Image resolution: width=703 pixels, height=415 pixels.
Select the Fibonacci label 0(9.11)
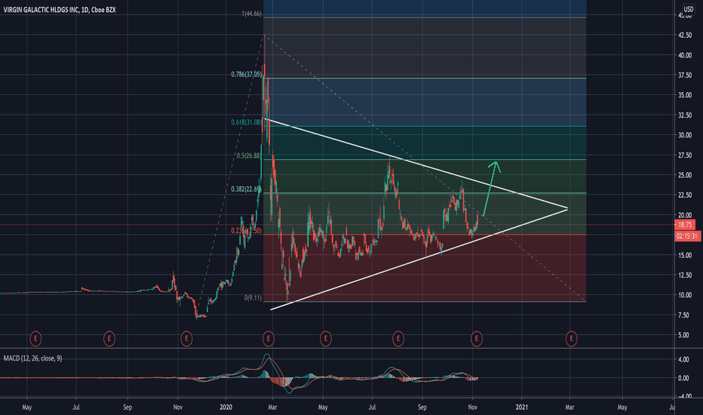[x=253, y=298]
